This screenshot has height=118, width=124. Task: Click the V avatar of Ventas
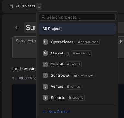tap(45, 87)
